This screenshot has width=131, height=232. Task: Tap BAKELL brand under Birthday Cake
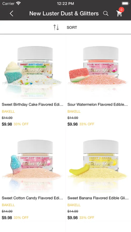pos(8,111)
